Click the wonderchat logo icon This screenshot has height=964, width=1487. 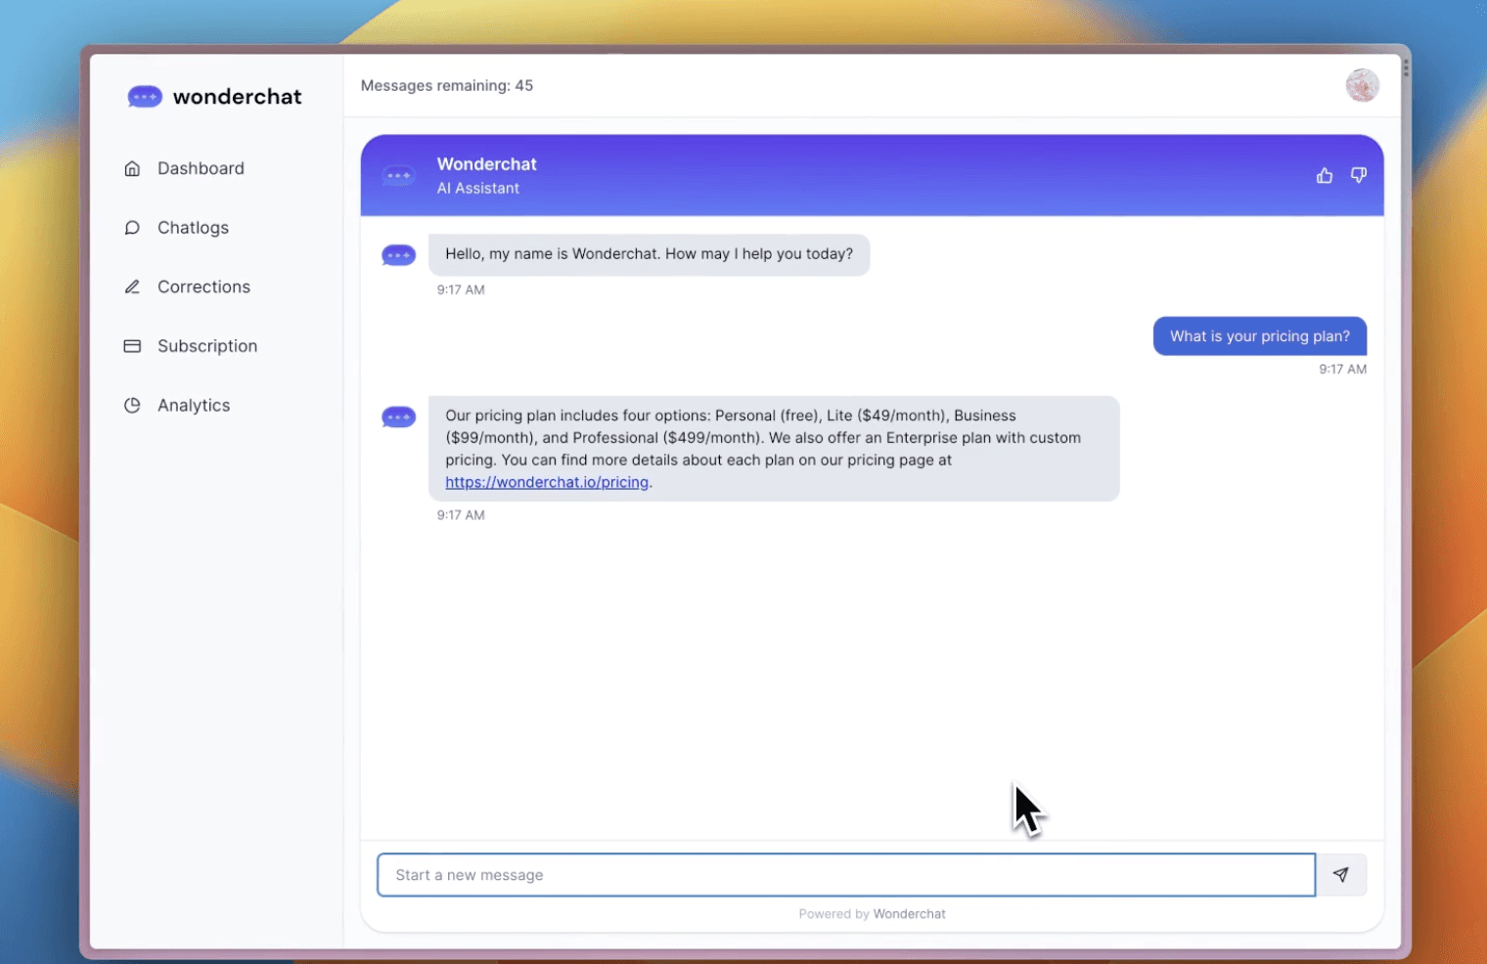[145, 97]
